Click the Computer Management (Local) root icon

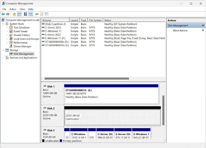tap(3, 20)
